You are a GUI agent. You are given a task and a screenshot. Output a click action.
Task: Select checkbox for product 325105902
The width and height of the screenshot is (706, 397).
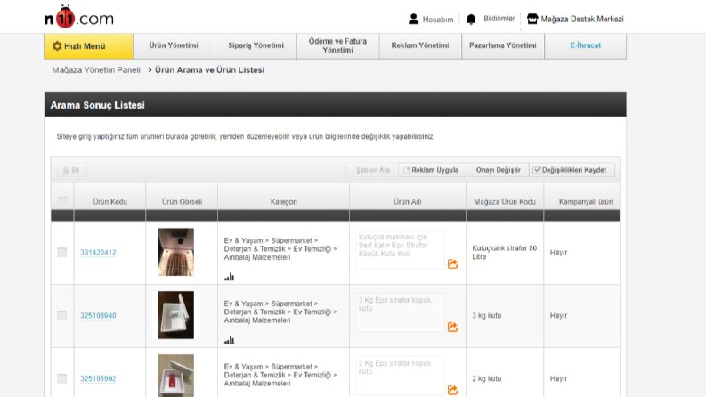[61, 378]
